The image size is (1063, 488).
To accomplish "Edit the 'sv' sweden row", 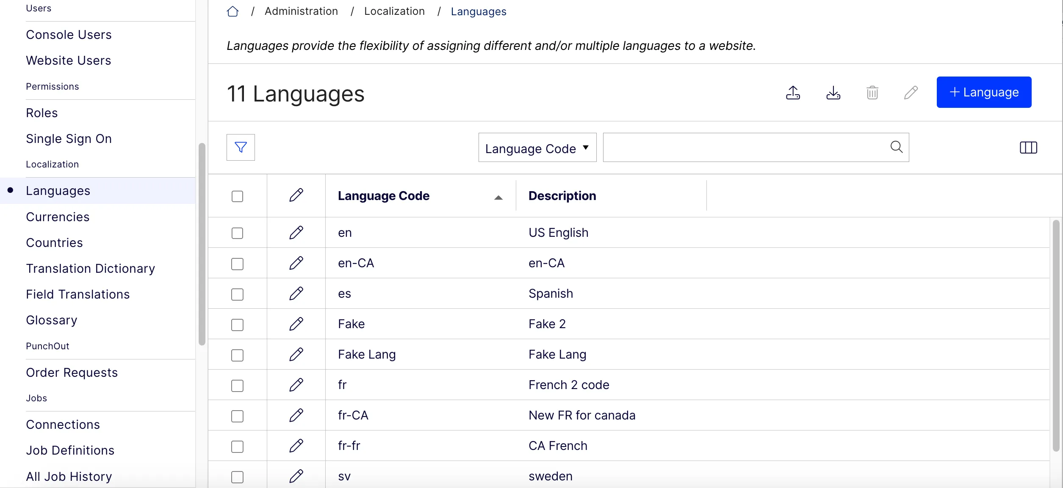I will 296,476.
